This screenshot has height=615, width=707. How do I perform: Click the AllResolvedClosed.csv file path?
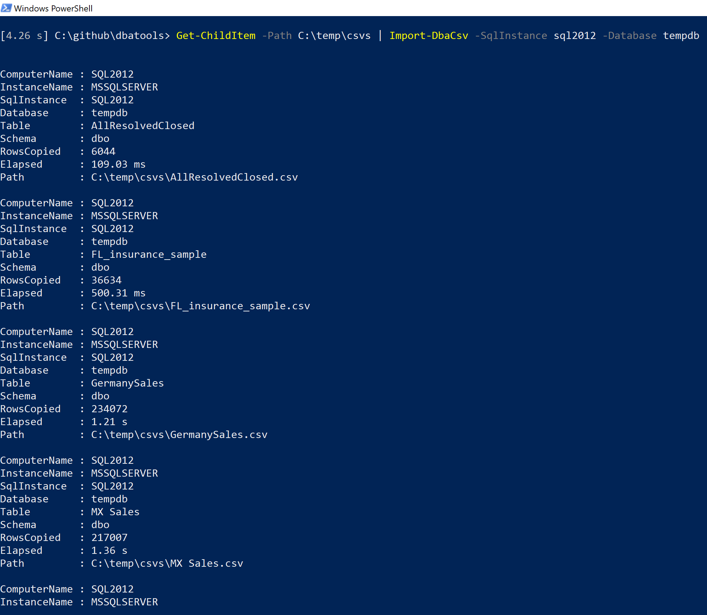(x=194, y=177)
